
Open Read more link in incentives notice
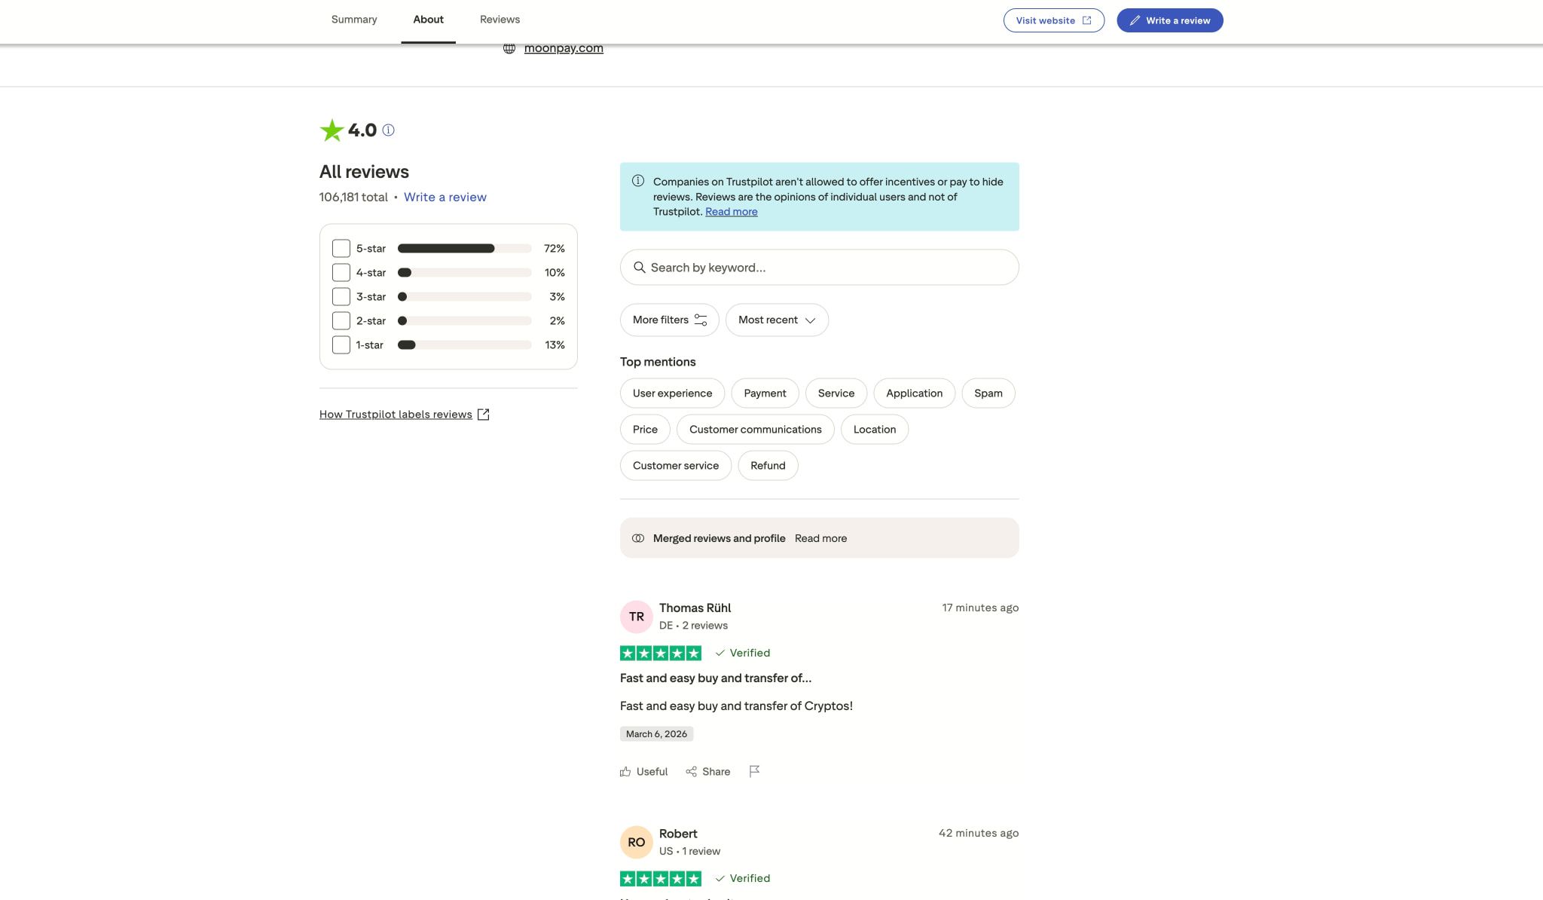[x=732, y=212]
